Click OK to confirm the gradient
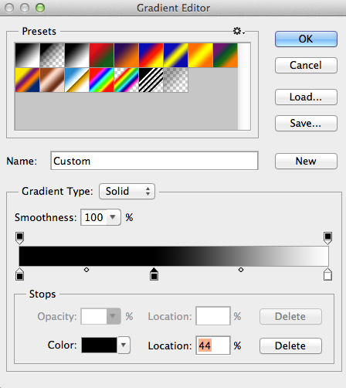 tap(306, 39)
